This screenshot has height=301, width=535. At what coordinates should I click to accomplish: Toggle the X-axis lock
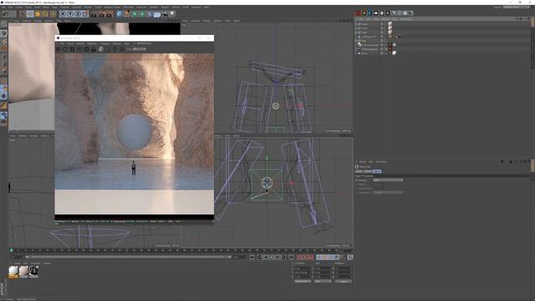point(63,14)
